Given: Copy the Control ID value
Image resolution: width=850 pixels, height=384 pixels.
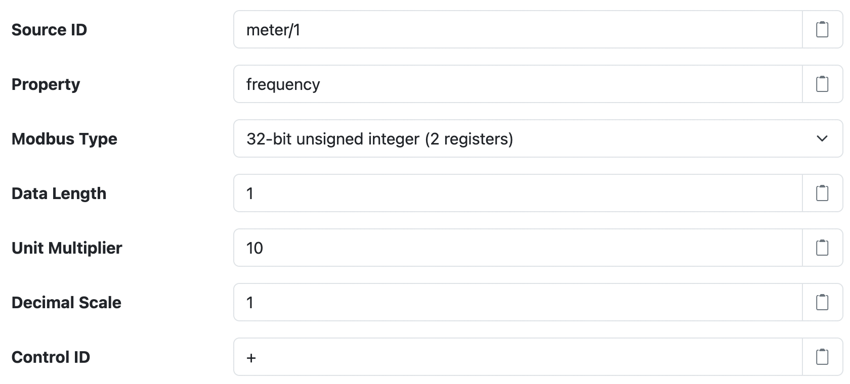Looking at the screenshot, I should [823, 357].
